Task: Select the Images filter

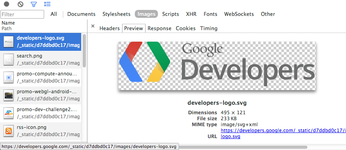Action: click(146, 14)
